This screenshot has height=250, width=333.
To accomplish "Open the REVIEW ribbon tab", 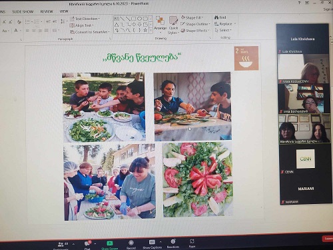I will pos(47,11).
